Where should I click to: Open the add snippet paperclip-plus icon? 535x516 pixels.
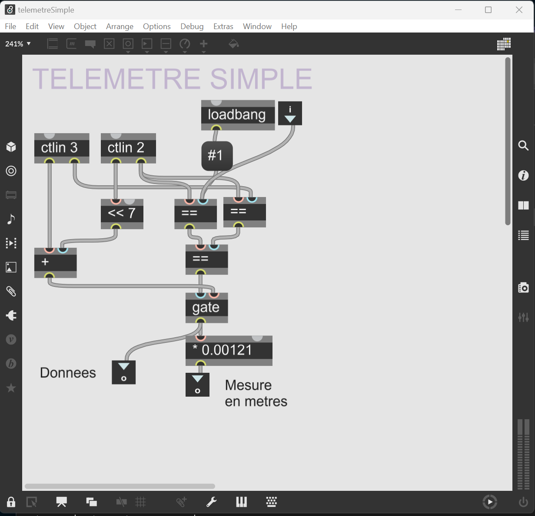182,502
